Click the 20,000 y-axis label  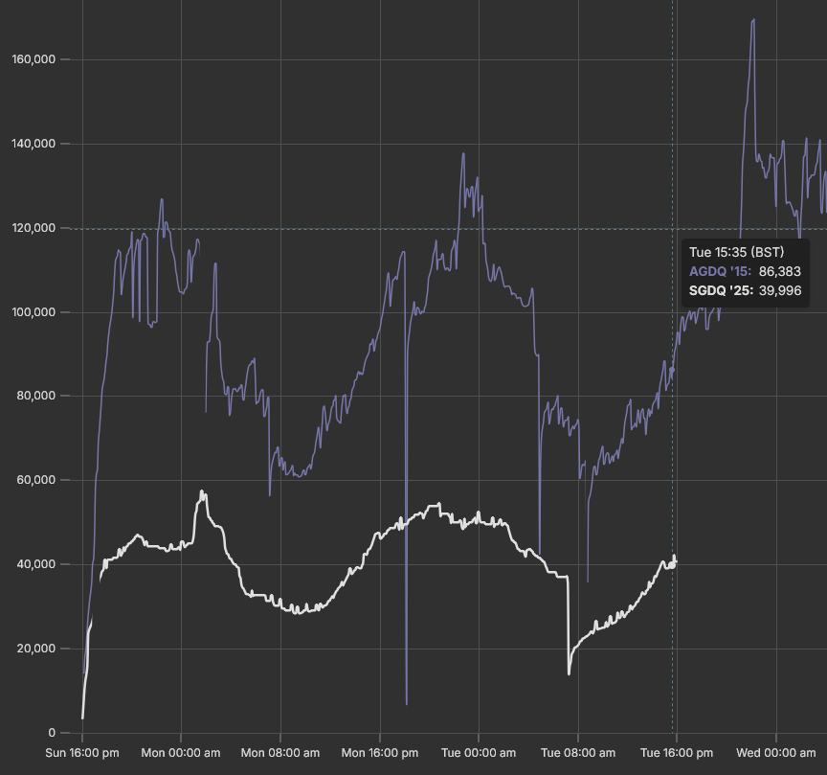point(36,649)
